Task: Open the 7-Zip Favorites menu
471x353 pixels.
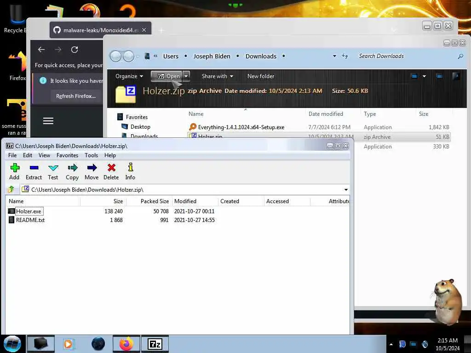Action: (x=67, y=155)
